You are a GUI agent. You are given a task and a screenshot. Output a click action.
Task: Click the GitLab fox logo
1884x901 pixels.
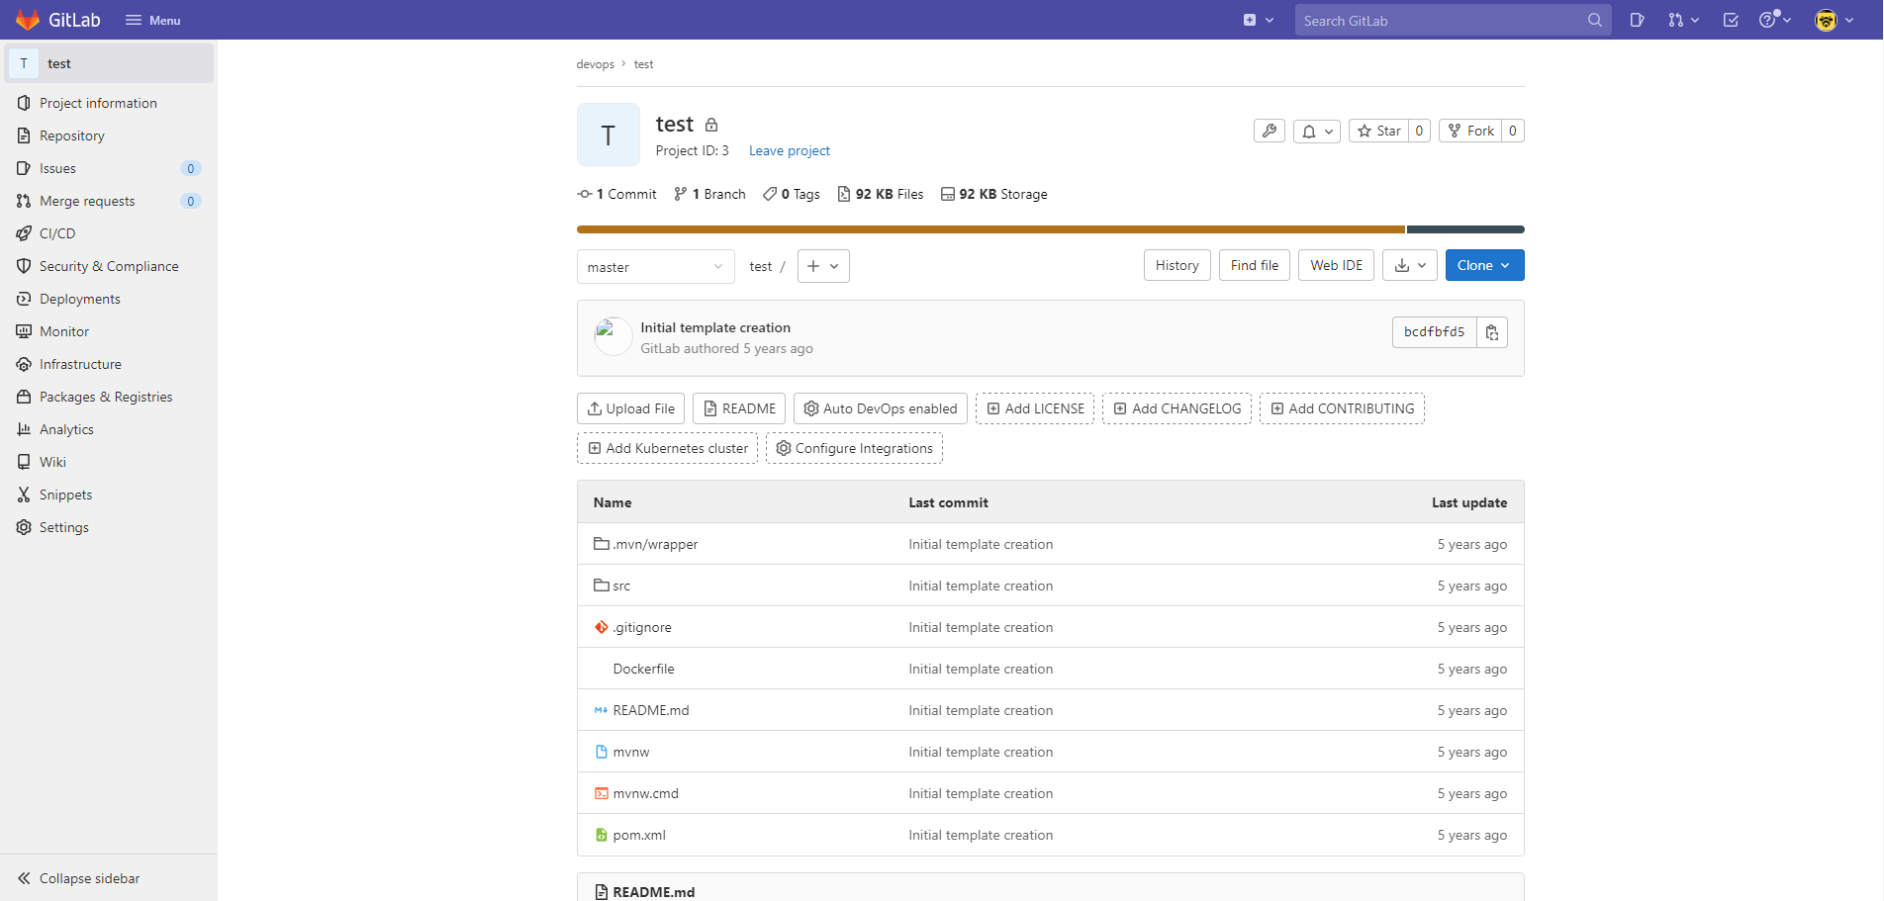[x=28, y=20]
